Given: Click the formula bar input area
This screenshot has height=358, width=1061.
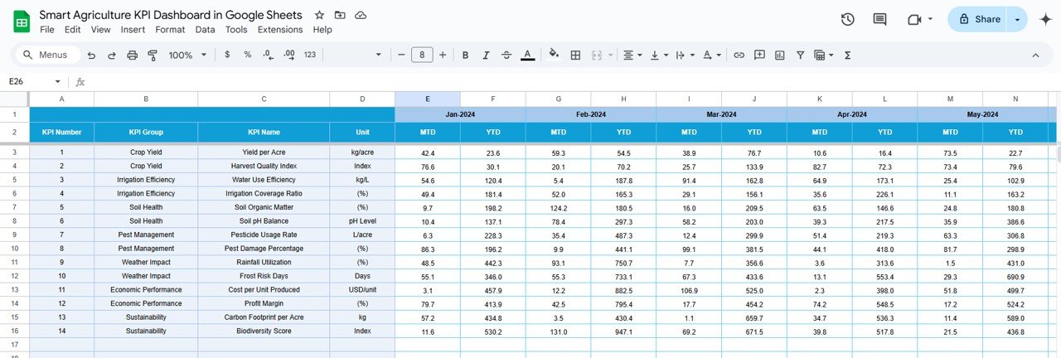Looking at the screenshot, I should (572, 81).
